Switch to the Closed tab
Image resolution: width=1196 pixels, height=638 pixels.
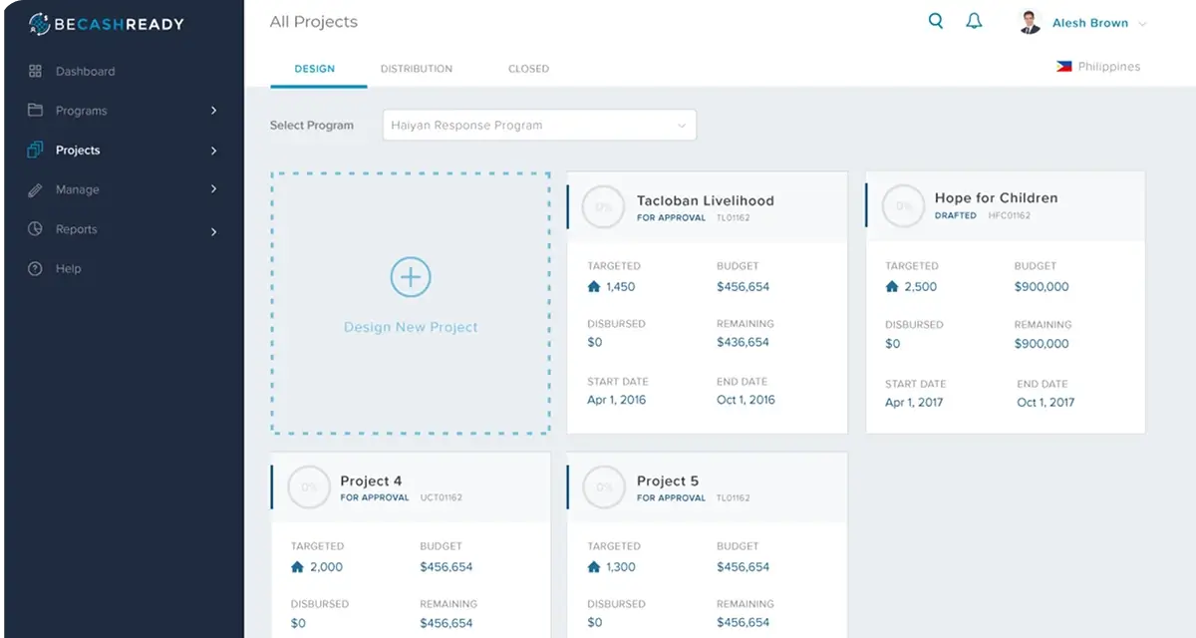click(528, 69)
